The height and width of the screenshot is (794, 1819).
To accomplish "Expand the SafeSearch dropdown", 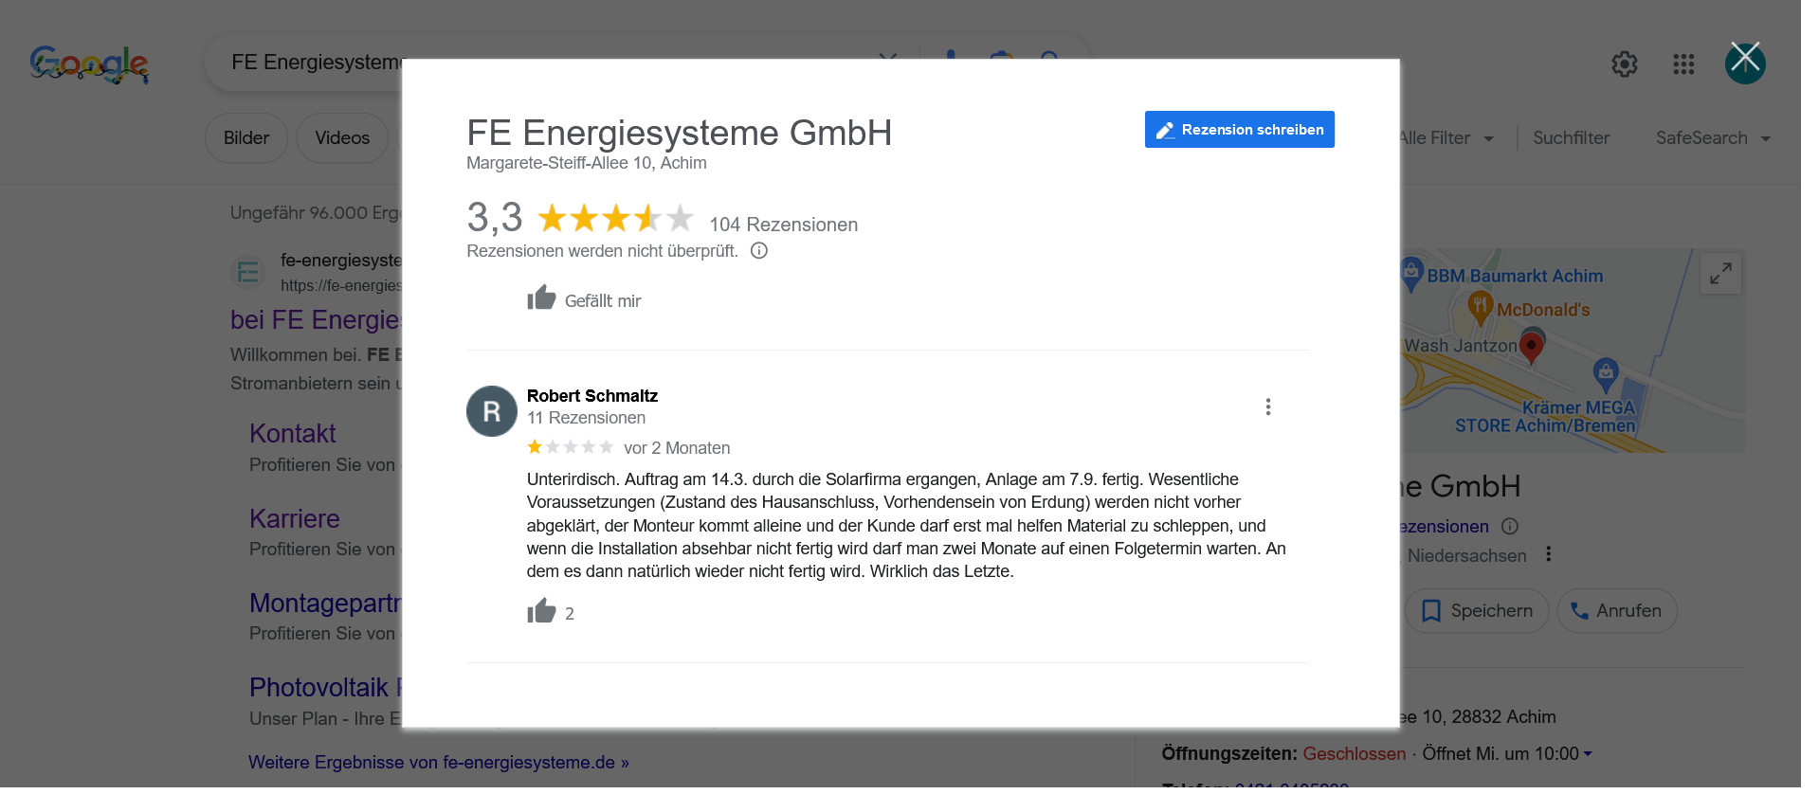I will [x=1713, y=138].
